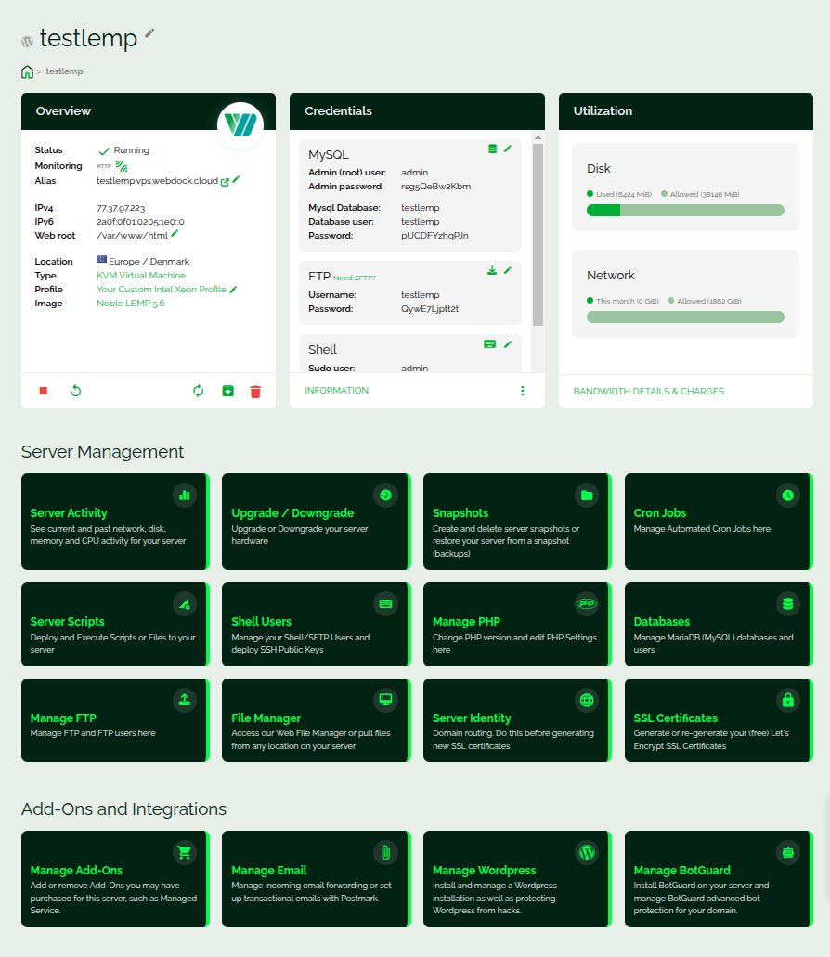This screenshot has height=957, width=830.
Task: Click the restart server icon
Action: click(76, 391)
